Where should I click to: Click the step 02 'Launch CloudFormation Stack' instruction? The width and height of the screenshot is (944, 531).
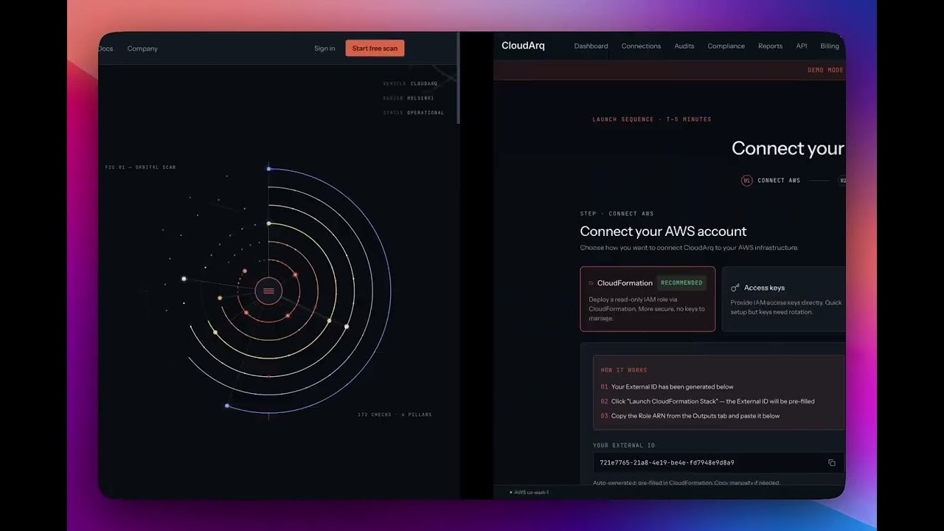click(x=712, y=401)
